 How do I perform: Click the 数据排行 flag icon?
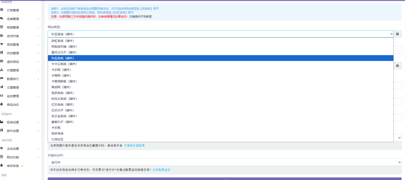2,79
